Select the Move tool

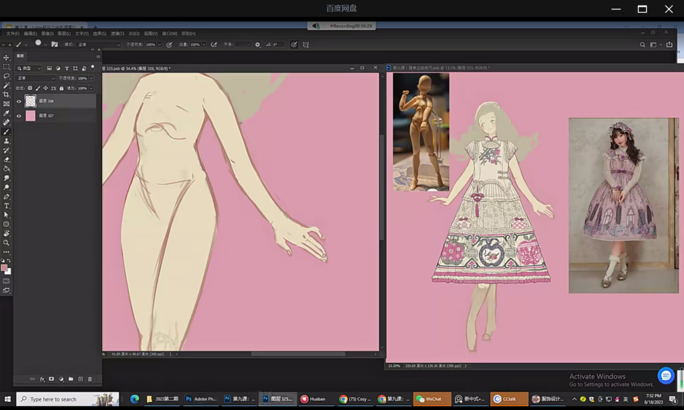click(7, 58)
